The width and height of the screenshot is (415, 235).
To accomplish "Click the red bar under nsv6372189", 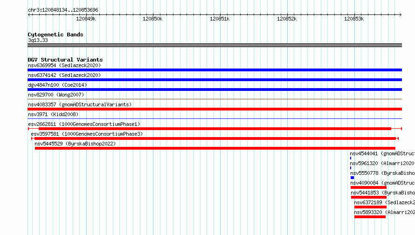I will tap(371, 207).
